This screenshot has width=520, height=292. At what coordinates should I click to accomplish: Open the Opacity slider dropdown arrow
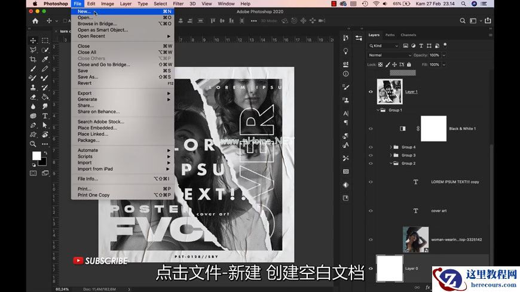[x=443, y=56]
